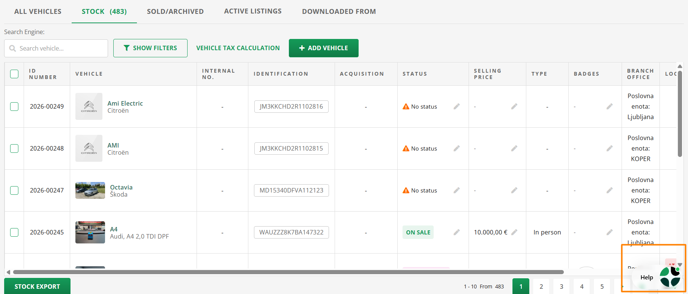Open the AMI vehicle name link
The width and height of the screenshot is (688, 294).
[113, 145]
